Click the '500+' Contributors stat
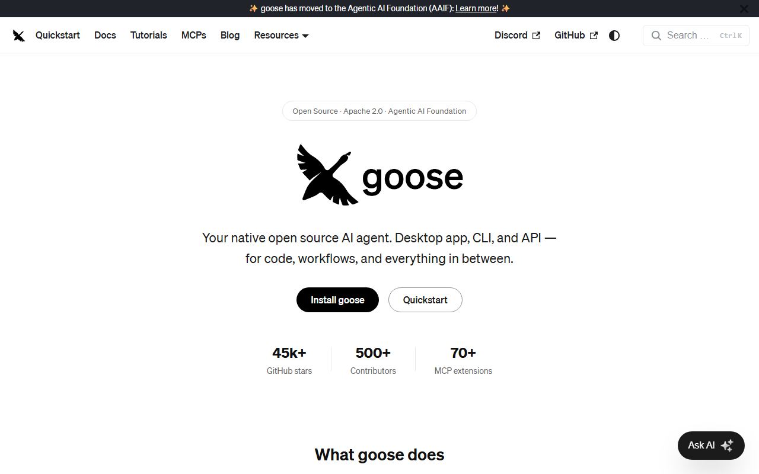759x474 pixels. point(373,360)
